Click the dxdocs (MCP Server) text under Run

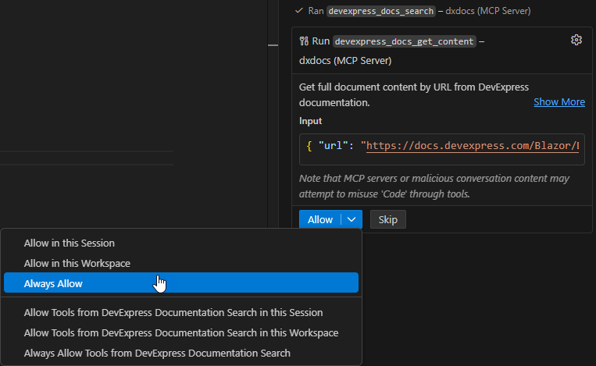[x=345, y=61]
